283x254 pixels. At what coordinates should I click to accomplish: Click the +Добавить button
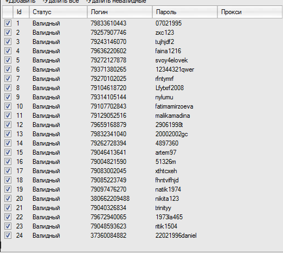coord(21,2)
